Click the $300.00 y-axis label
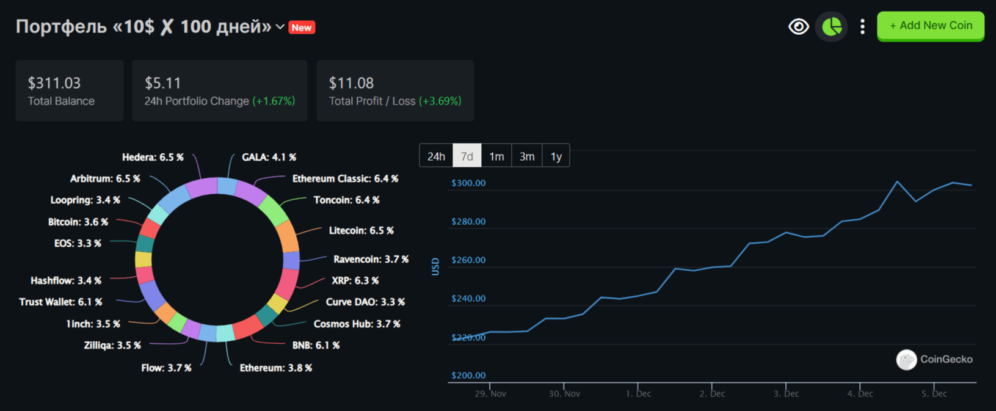 click(468, 183)
